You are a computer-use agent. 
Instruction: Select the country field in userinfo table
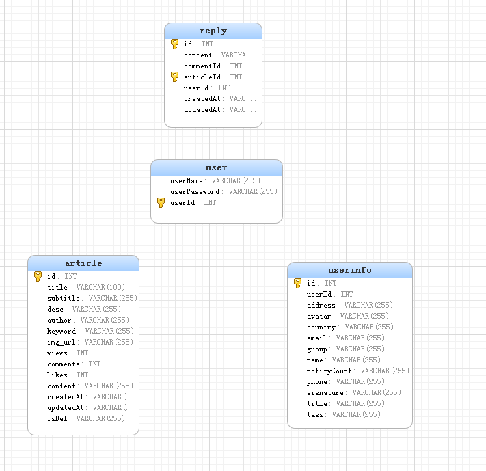(350, 327)
